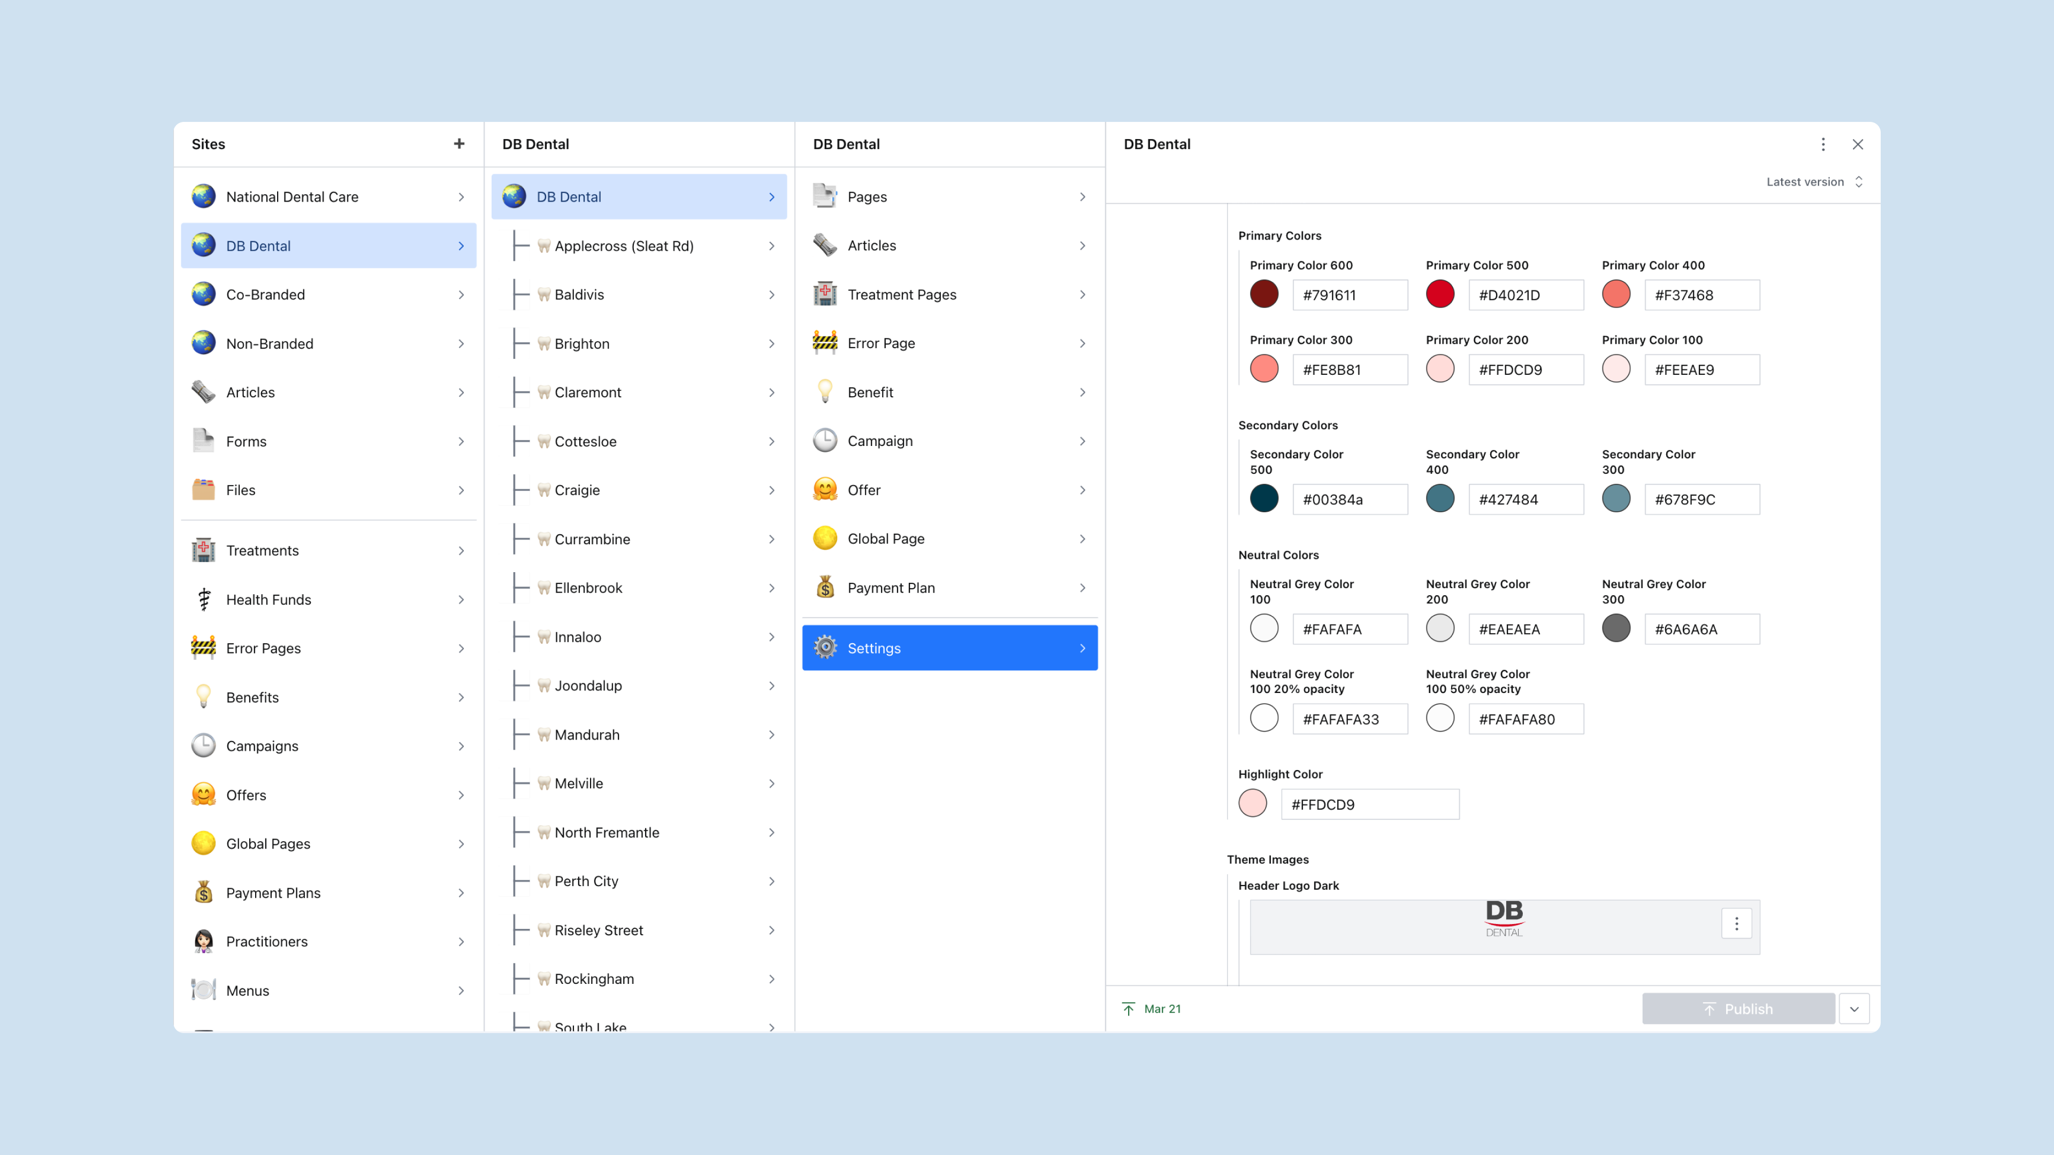This screenshot has height=1155, width=2054.
Task: Open the Latest version selector
Action: tap(1814, 182)
